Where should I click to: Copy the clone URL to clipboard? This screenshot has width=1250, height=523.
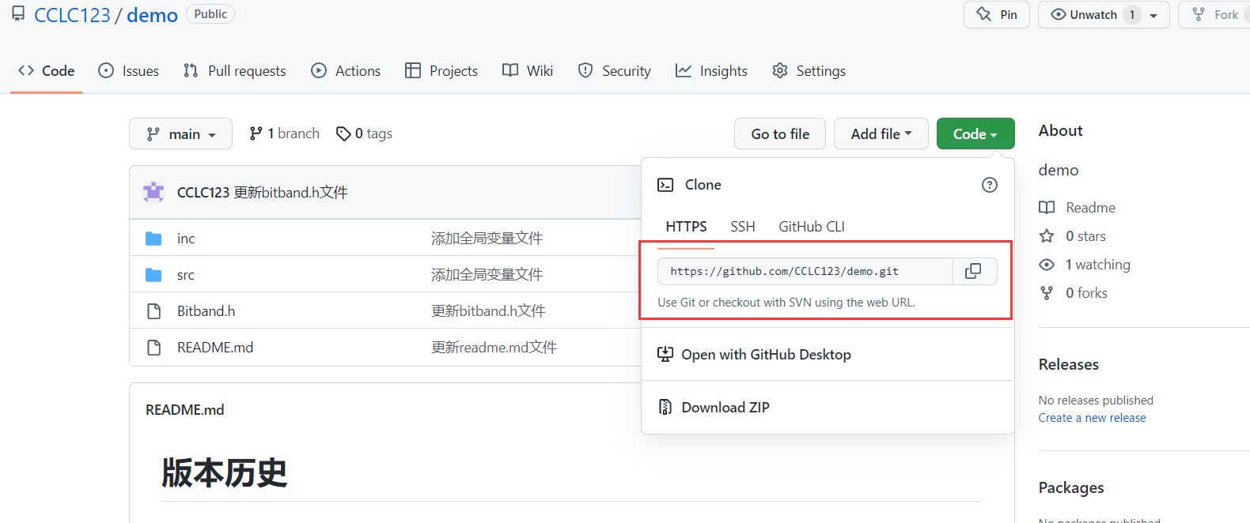pyautogui.click(x=974, y=271)
